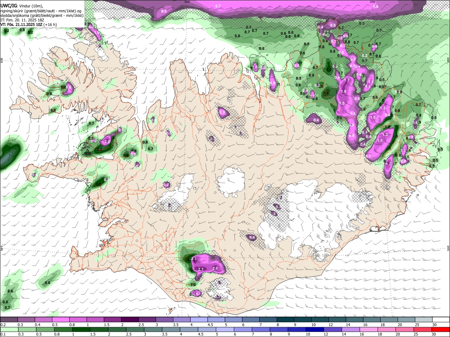Image resolution: width=450 pixels, height=337 pixels.
Task: Click the 15W longitude label at the top edge
Action: pos(372,2)
